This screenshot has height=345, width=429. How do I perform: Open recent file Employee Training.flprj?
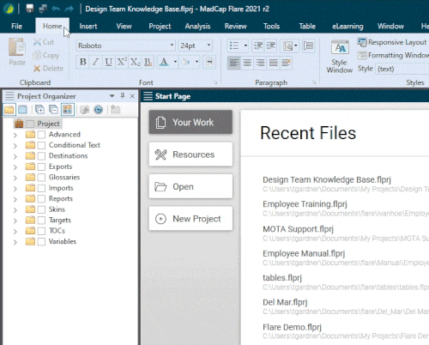305,204
